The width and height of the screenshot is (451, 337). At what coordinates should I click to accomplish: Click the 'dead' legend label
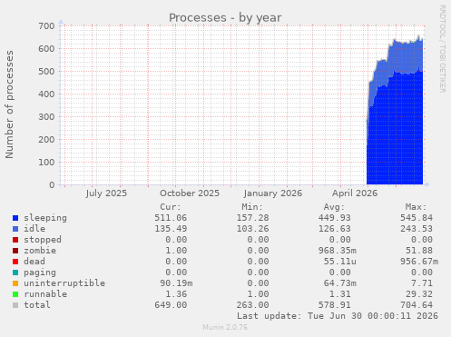pos(34,262)
